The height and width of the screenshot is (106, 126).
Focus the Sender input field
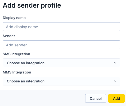(x=62, y=45)
